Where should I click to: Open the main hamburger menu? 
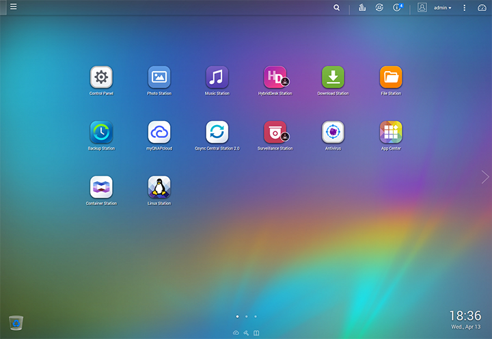pos(13,8)
